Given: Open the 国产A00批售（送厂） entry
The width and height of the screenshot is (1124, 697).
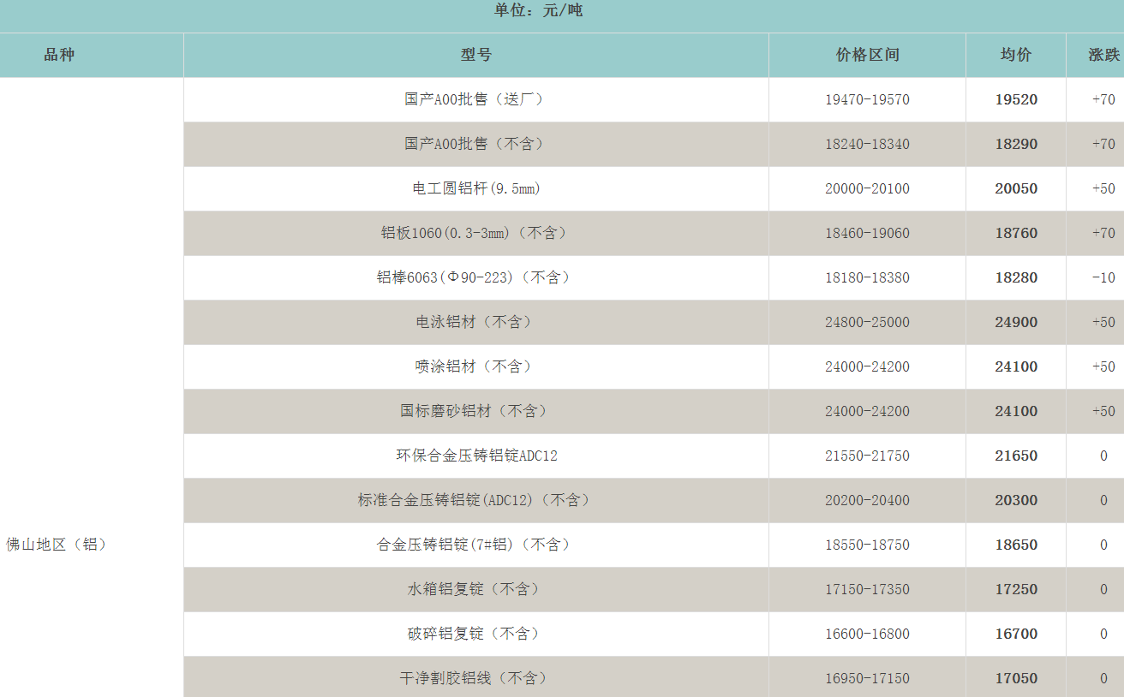Looking at the screenshot, I should coord(475,99).
